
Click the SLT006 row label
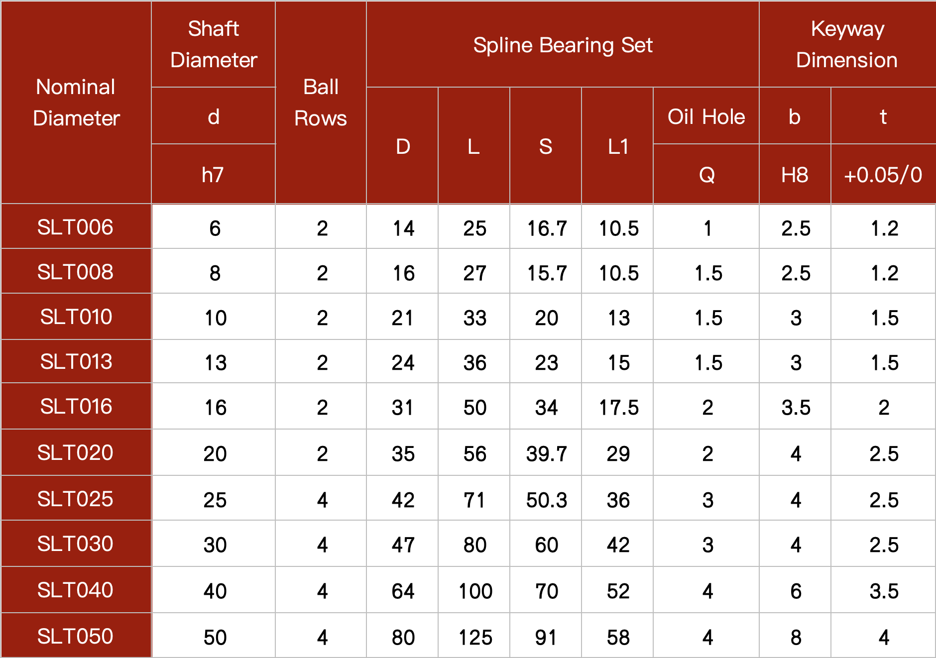pyautogui.click(x=76, y=227)
